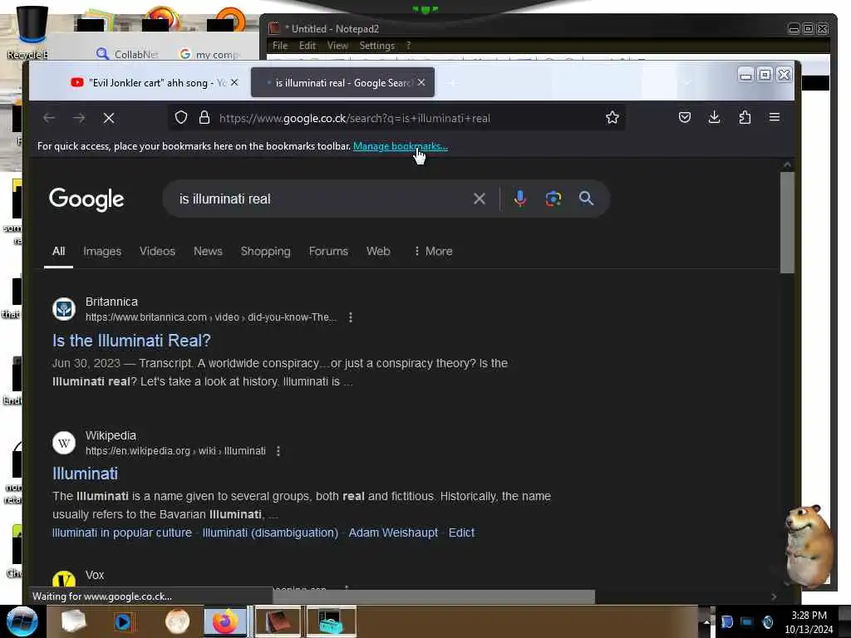Image resolution: width=851 pixels, height=638 pixels.
Task: Open the media player taskbar icon
Action: [x=123, y=621]
